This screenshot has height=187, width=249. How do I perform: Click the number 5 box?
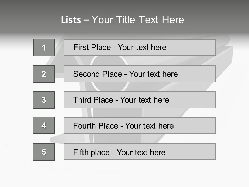(x=44, y=152)
